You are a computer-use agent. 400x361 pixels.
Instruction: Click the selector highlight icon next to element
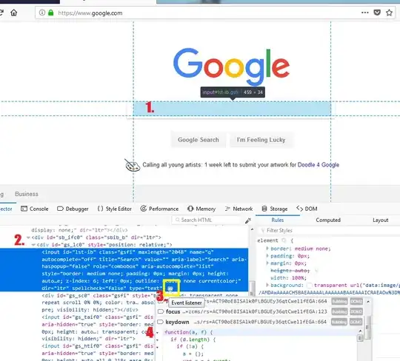pyautogui.click(x=284, y=240)
